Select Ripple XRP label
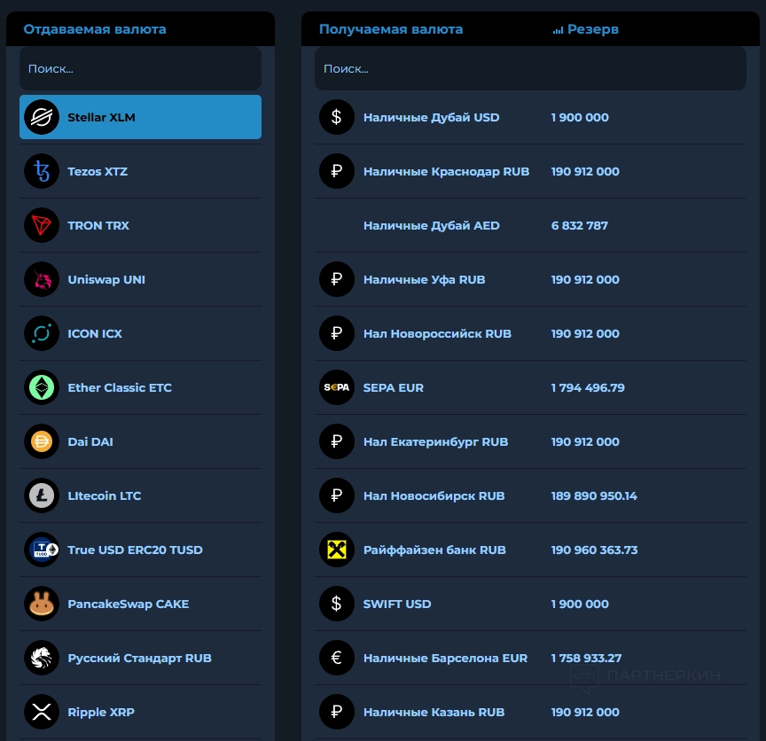This screenshot has width=766, height=741. tap(101, 712)
